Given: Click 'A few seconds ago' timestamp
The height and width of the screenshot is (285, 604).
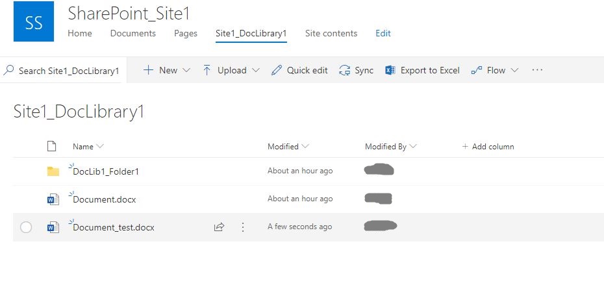Looking at the screenshot, I should [x=299, y=227].
